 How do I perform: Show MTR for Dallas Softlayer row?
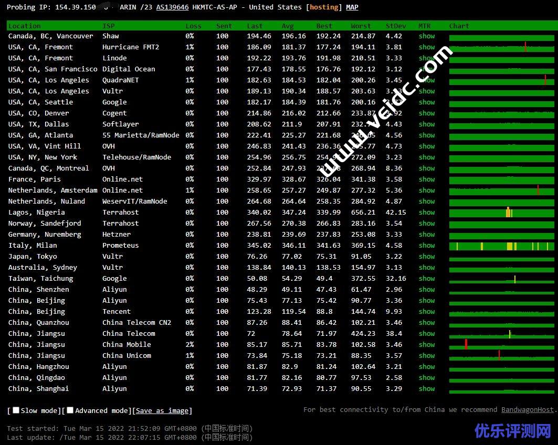pyautogui.click(x=427, y=124)
